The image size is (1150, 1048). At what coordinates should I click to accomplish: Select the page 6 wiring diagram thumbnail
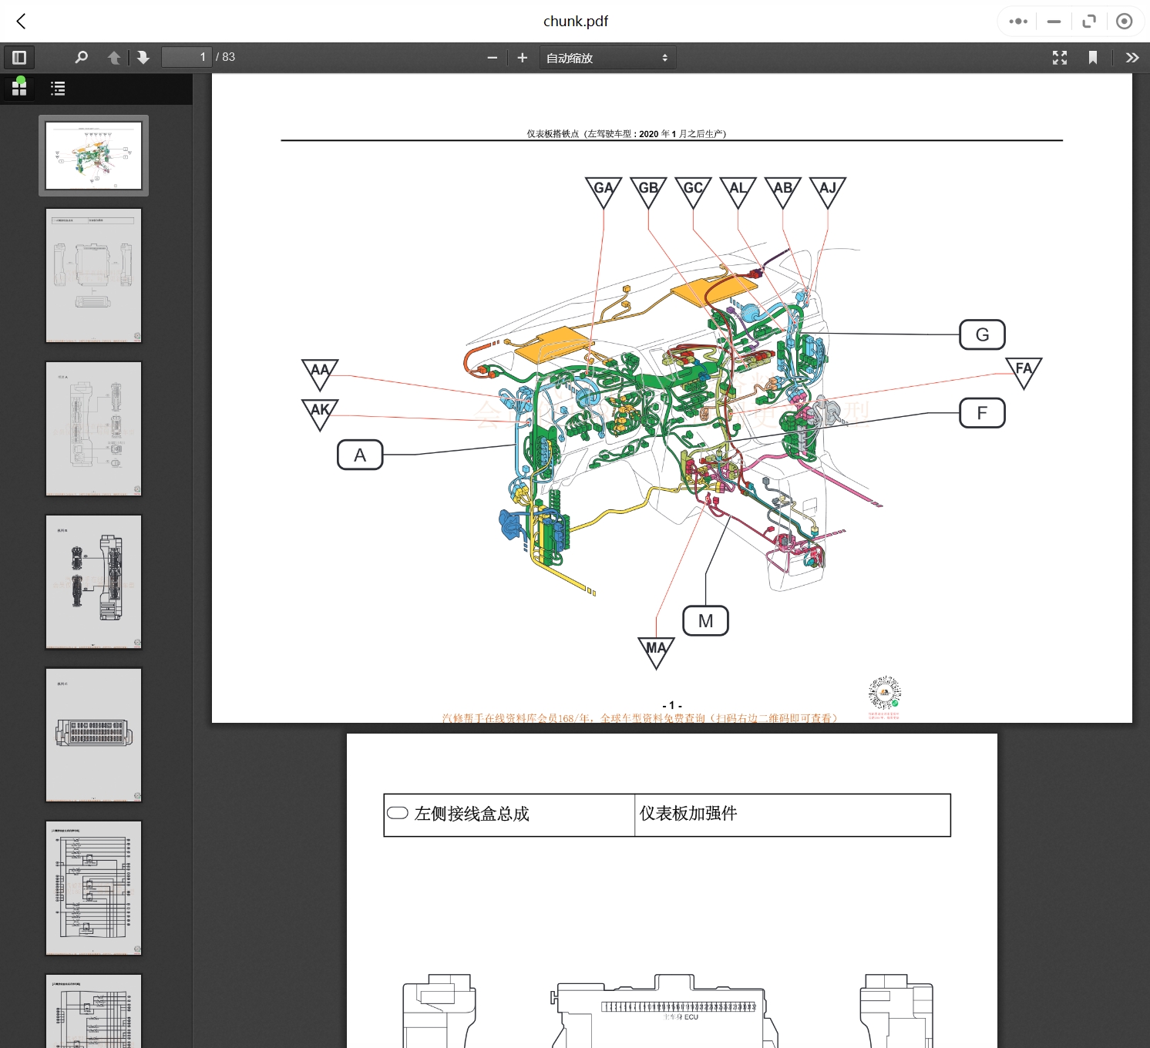click(93, 888)
